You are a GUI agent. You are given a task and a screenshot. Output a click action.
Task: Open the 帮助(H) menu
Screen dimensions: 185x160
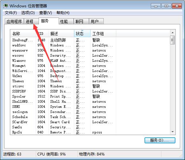click(x=63, y=13)
